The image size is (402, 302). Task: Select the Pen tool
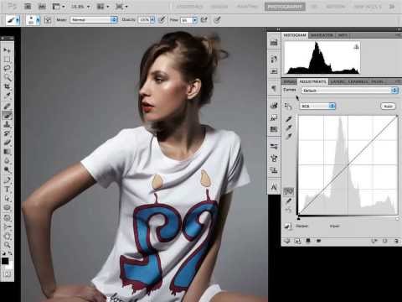click(7, 180)
